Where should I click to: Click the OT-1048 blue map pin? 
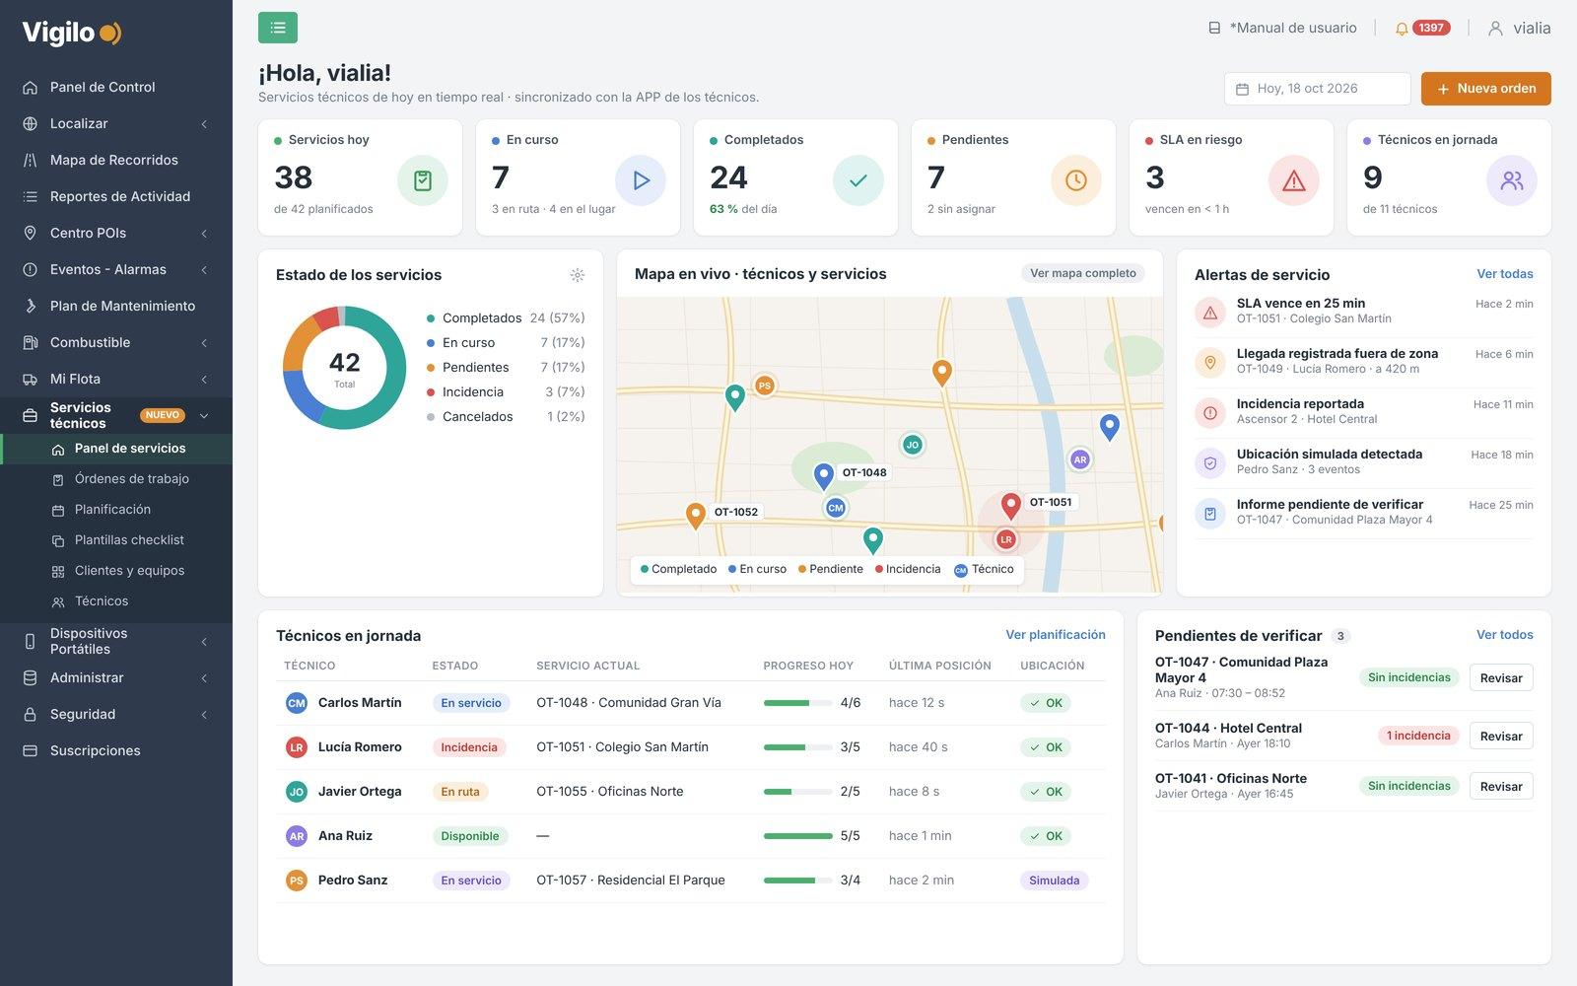[824, 476]
